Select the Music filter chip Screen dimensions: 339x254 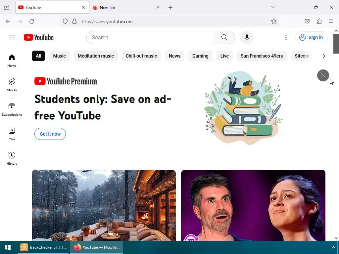(60, 56)
